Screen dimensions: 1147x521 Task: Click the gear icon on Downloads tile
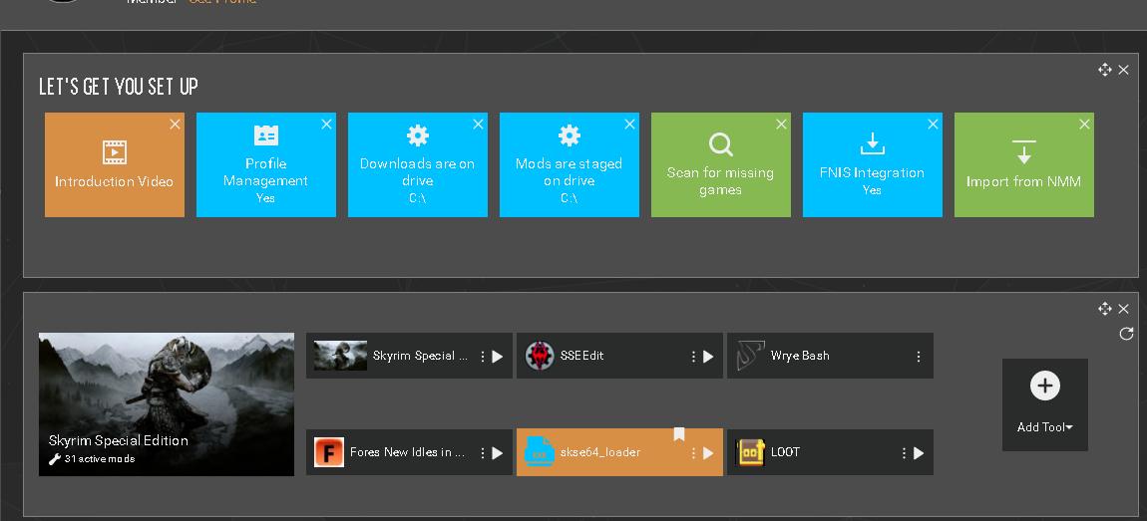[x=418, y=135]
